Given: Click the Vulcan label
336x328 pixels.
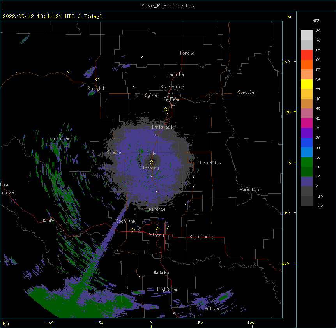Looking at the screenshot, I should pos(212,309).
